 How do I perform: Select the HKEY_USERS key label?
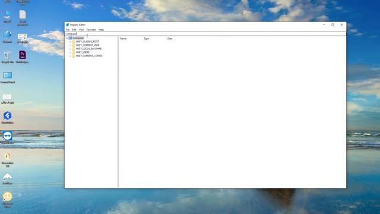[83, 52]
